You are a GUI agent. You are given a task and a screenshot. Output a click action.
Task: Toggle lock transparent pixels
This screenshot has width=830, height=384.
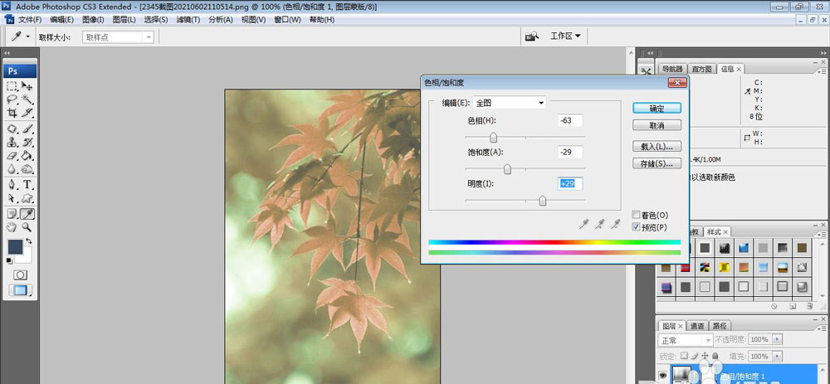click(x=685, y=356)
